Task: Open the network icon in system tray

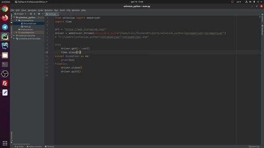Action: [x=246, y=2]
